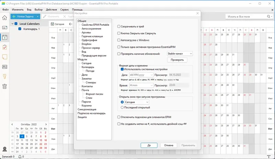Click the Да button
This screenshot has width=275, height=159.
149,145
